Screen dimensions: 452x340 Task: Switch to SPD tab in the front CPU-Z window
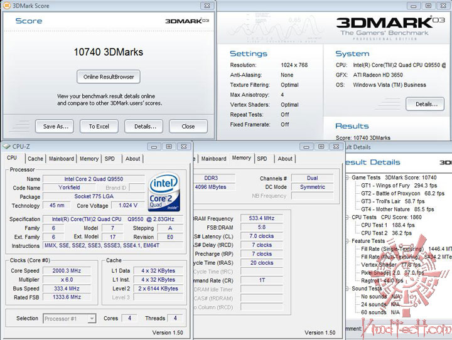pos(109,159)
